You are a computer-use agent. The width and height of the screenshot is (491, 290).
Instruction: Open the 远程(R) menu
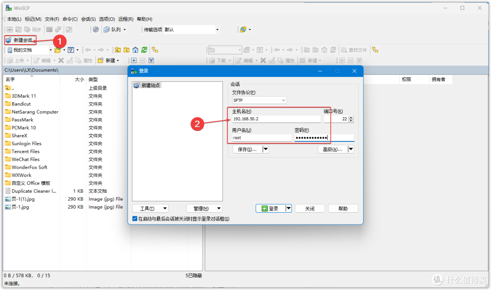[125, 20]
